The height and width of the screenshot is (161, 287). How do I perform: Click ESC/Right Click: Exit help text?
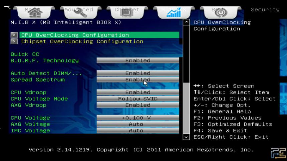point(231,137)
